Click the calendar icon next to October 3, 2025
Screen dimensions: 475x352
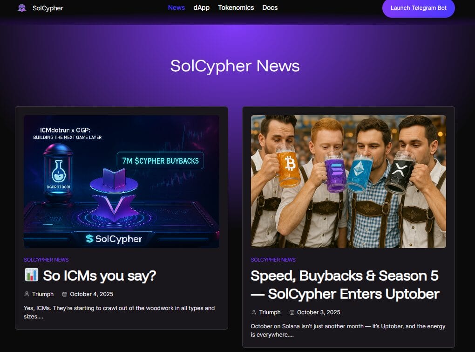[292, 312]
